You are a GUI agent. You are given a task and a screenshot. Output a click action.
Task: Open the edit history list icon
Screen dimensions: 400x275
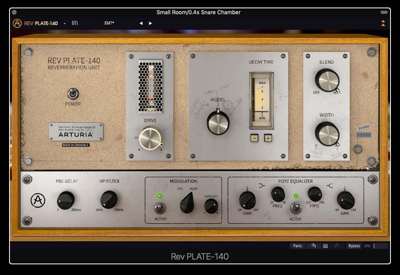click(325, 246)
